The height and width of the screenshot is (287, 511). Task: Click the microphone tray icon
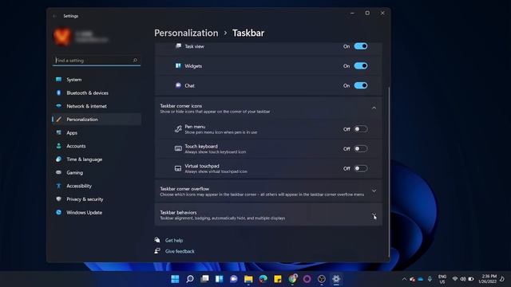point(430,279)
